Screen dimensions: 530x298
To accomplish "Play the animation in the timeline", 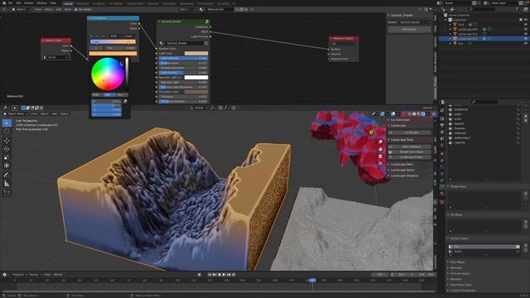I will pyautogui.click(x=224, y=275).
